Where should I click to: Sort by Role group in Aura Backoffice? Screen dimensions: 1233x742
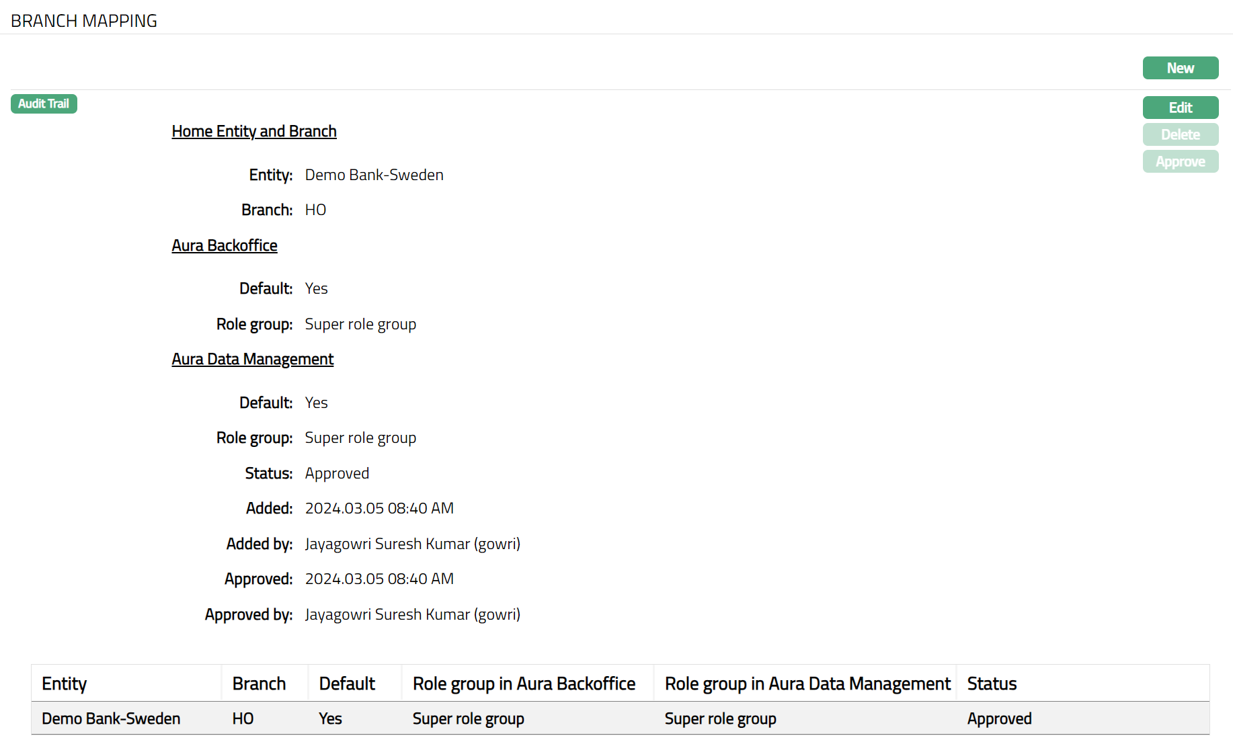[x=524, y=684]
